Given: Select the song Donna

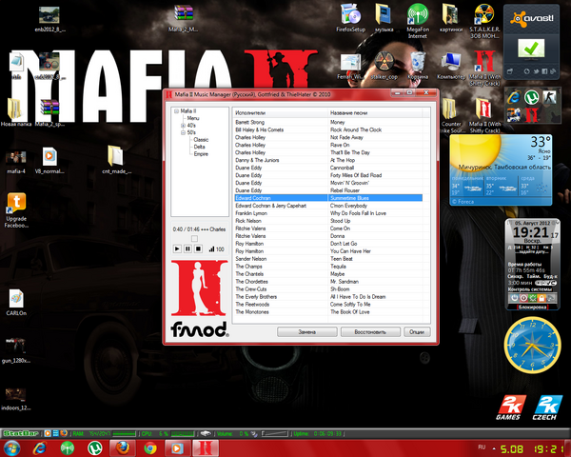Looking at the screenshot, I should pos(337,236).
